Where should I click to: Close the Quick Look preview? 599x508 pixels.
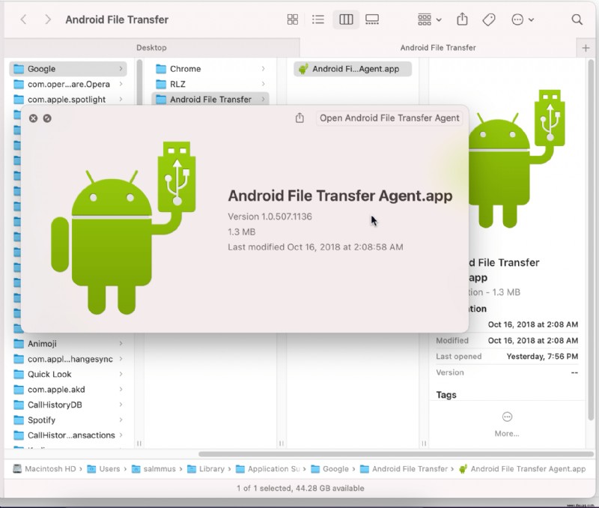(x=33, y=118)
